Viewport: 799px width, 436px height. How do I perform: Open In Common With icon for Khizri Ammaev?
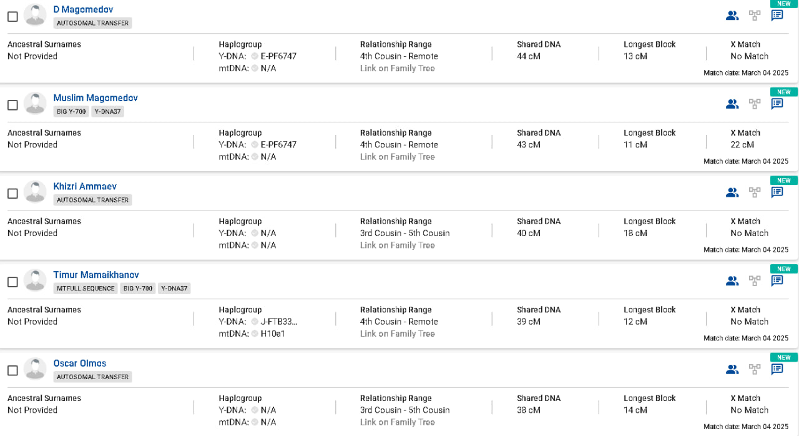(x=732, y=192)
